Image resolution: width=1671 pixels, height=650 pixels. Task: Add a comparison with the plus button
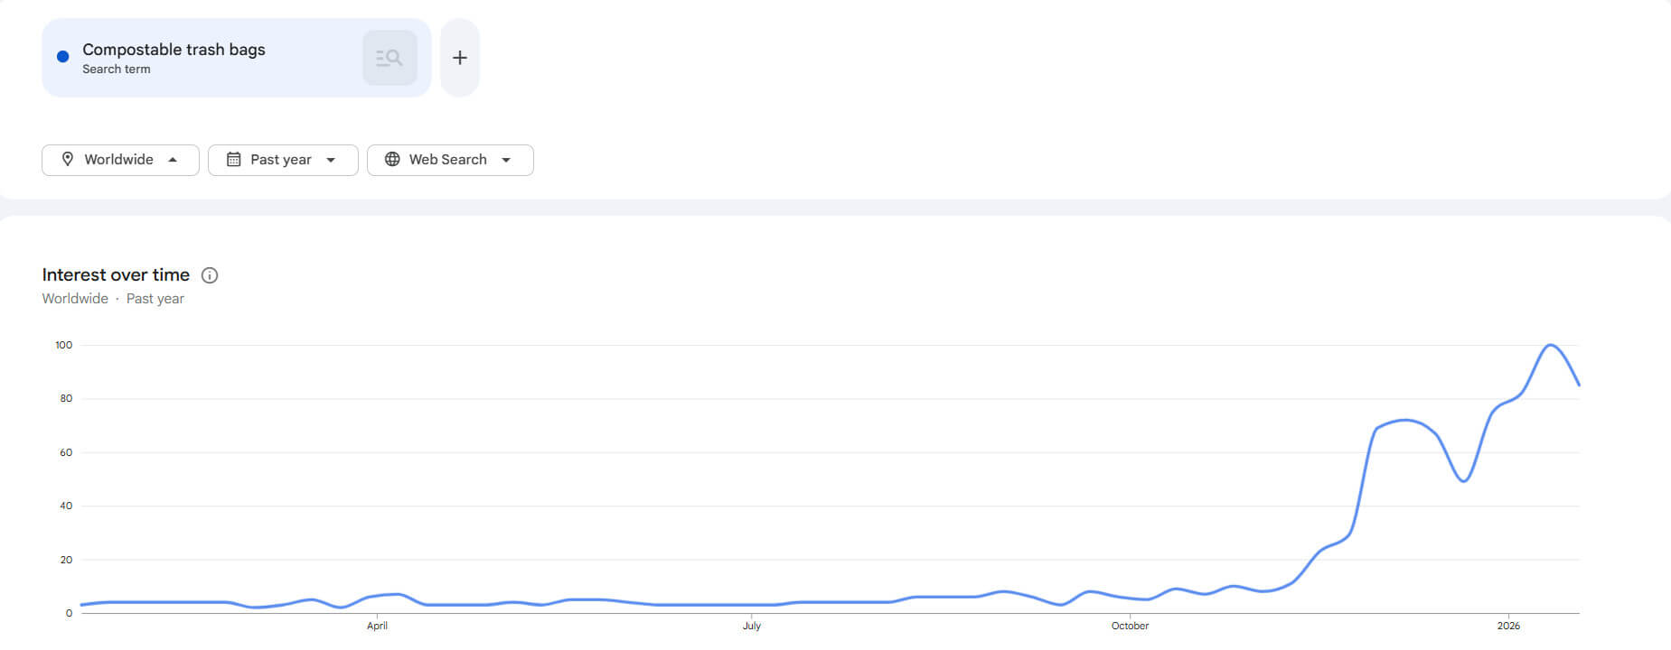coord(460,58)
